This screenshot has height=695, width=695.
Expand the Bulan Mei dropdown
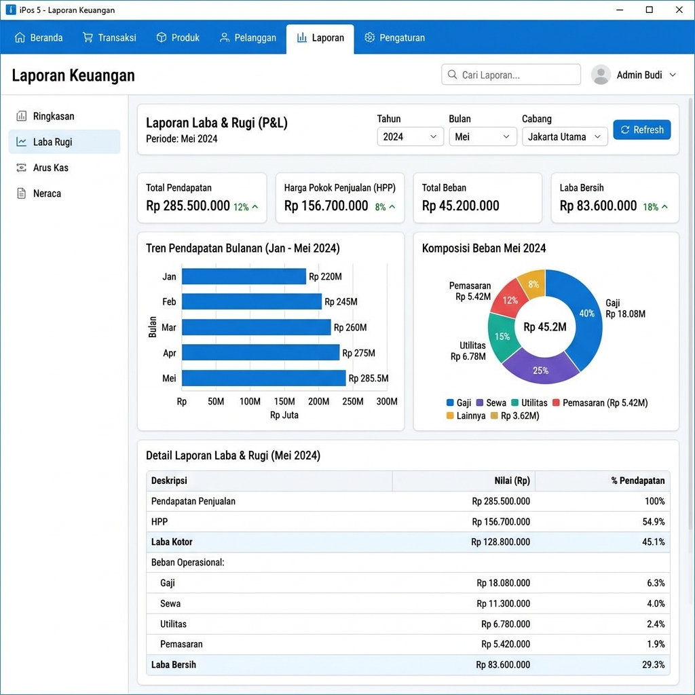(482, 136)
